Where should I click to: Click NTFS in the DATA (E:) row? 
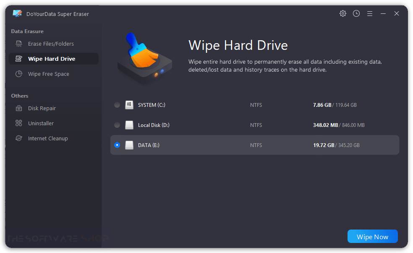point(256,145)
